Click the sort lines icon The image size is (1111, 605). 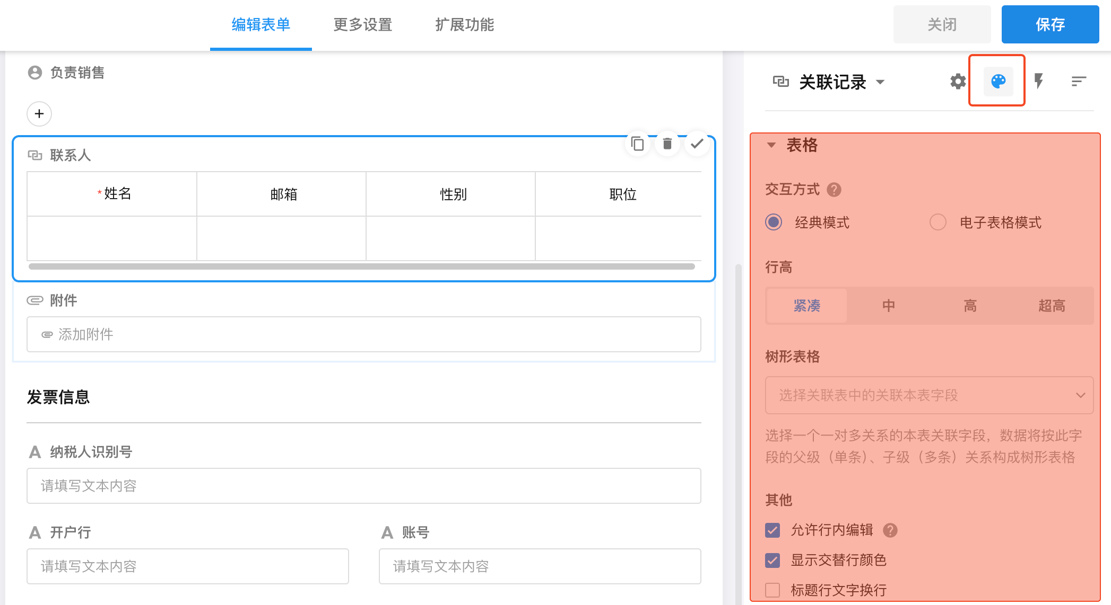pyautogui.click(x=1079, y=82)
